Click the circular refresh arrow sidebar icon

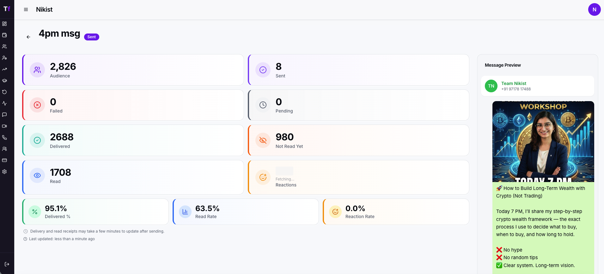4,92
